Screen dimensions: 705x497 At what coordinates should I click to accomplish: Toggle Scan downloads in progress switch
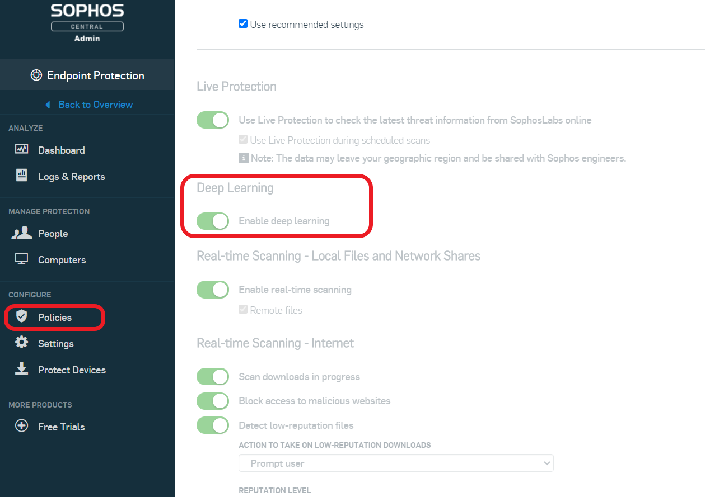pyautogui.click(x=213, y=377)
